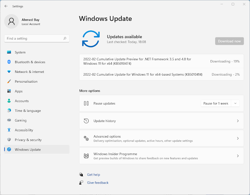Viewport: 250px width, 195px height.
Task: Focus the Find a setting search box
Action: pyautogui.click(x=37, y=38)
